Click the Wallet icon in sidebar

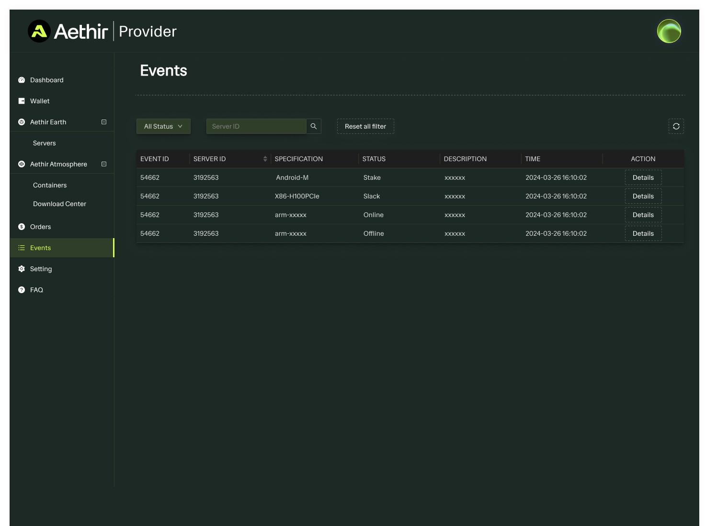tap(22, 101)
